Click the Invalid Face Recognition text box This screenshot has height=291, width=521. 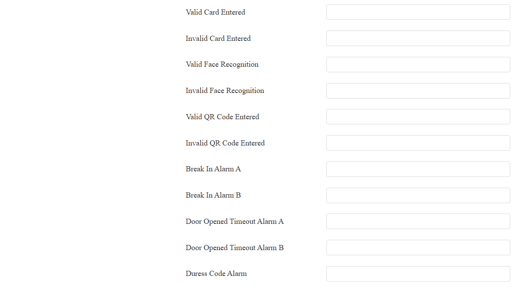pyautogui.click(x=418, y=91)
